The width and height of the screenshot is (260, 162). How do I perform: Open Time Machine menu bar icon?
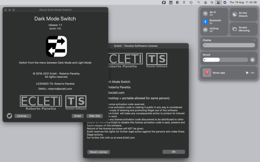(x=191, y=2)
